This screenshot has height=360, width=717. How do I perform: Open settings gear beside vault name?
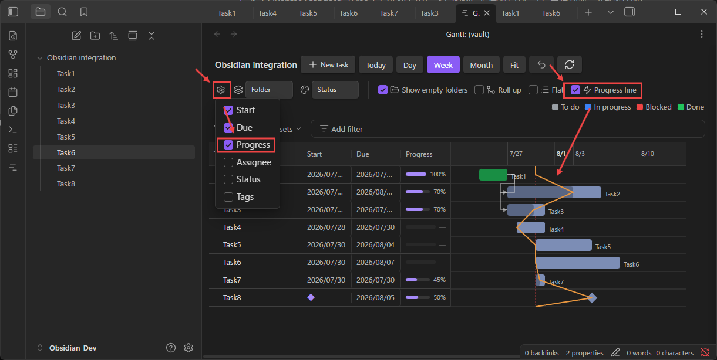click(188, 348)
